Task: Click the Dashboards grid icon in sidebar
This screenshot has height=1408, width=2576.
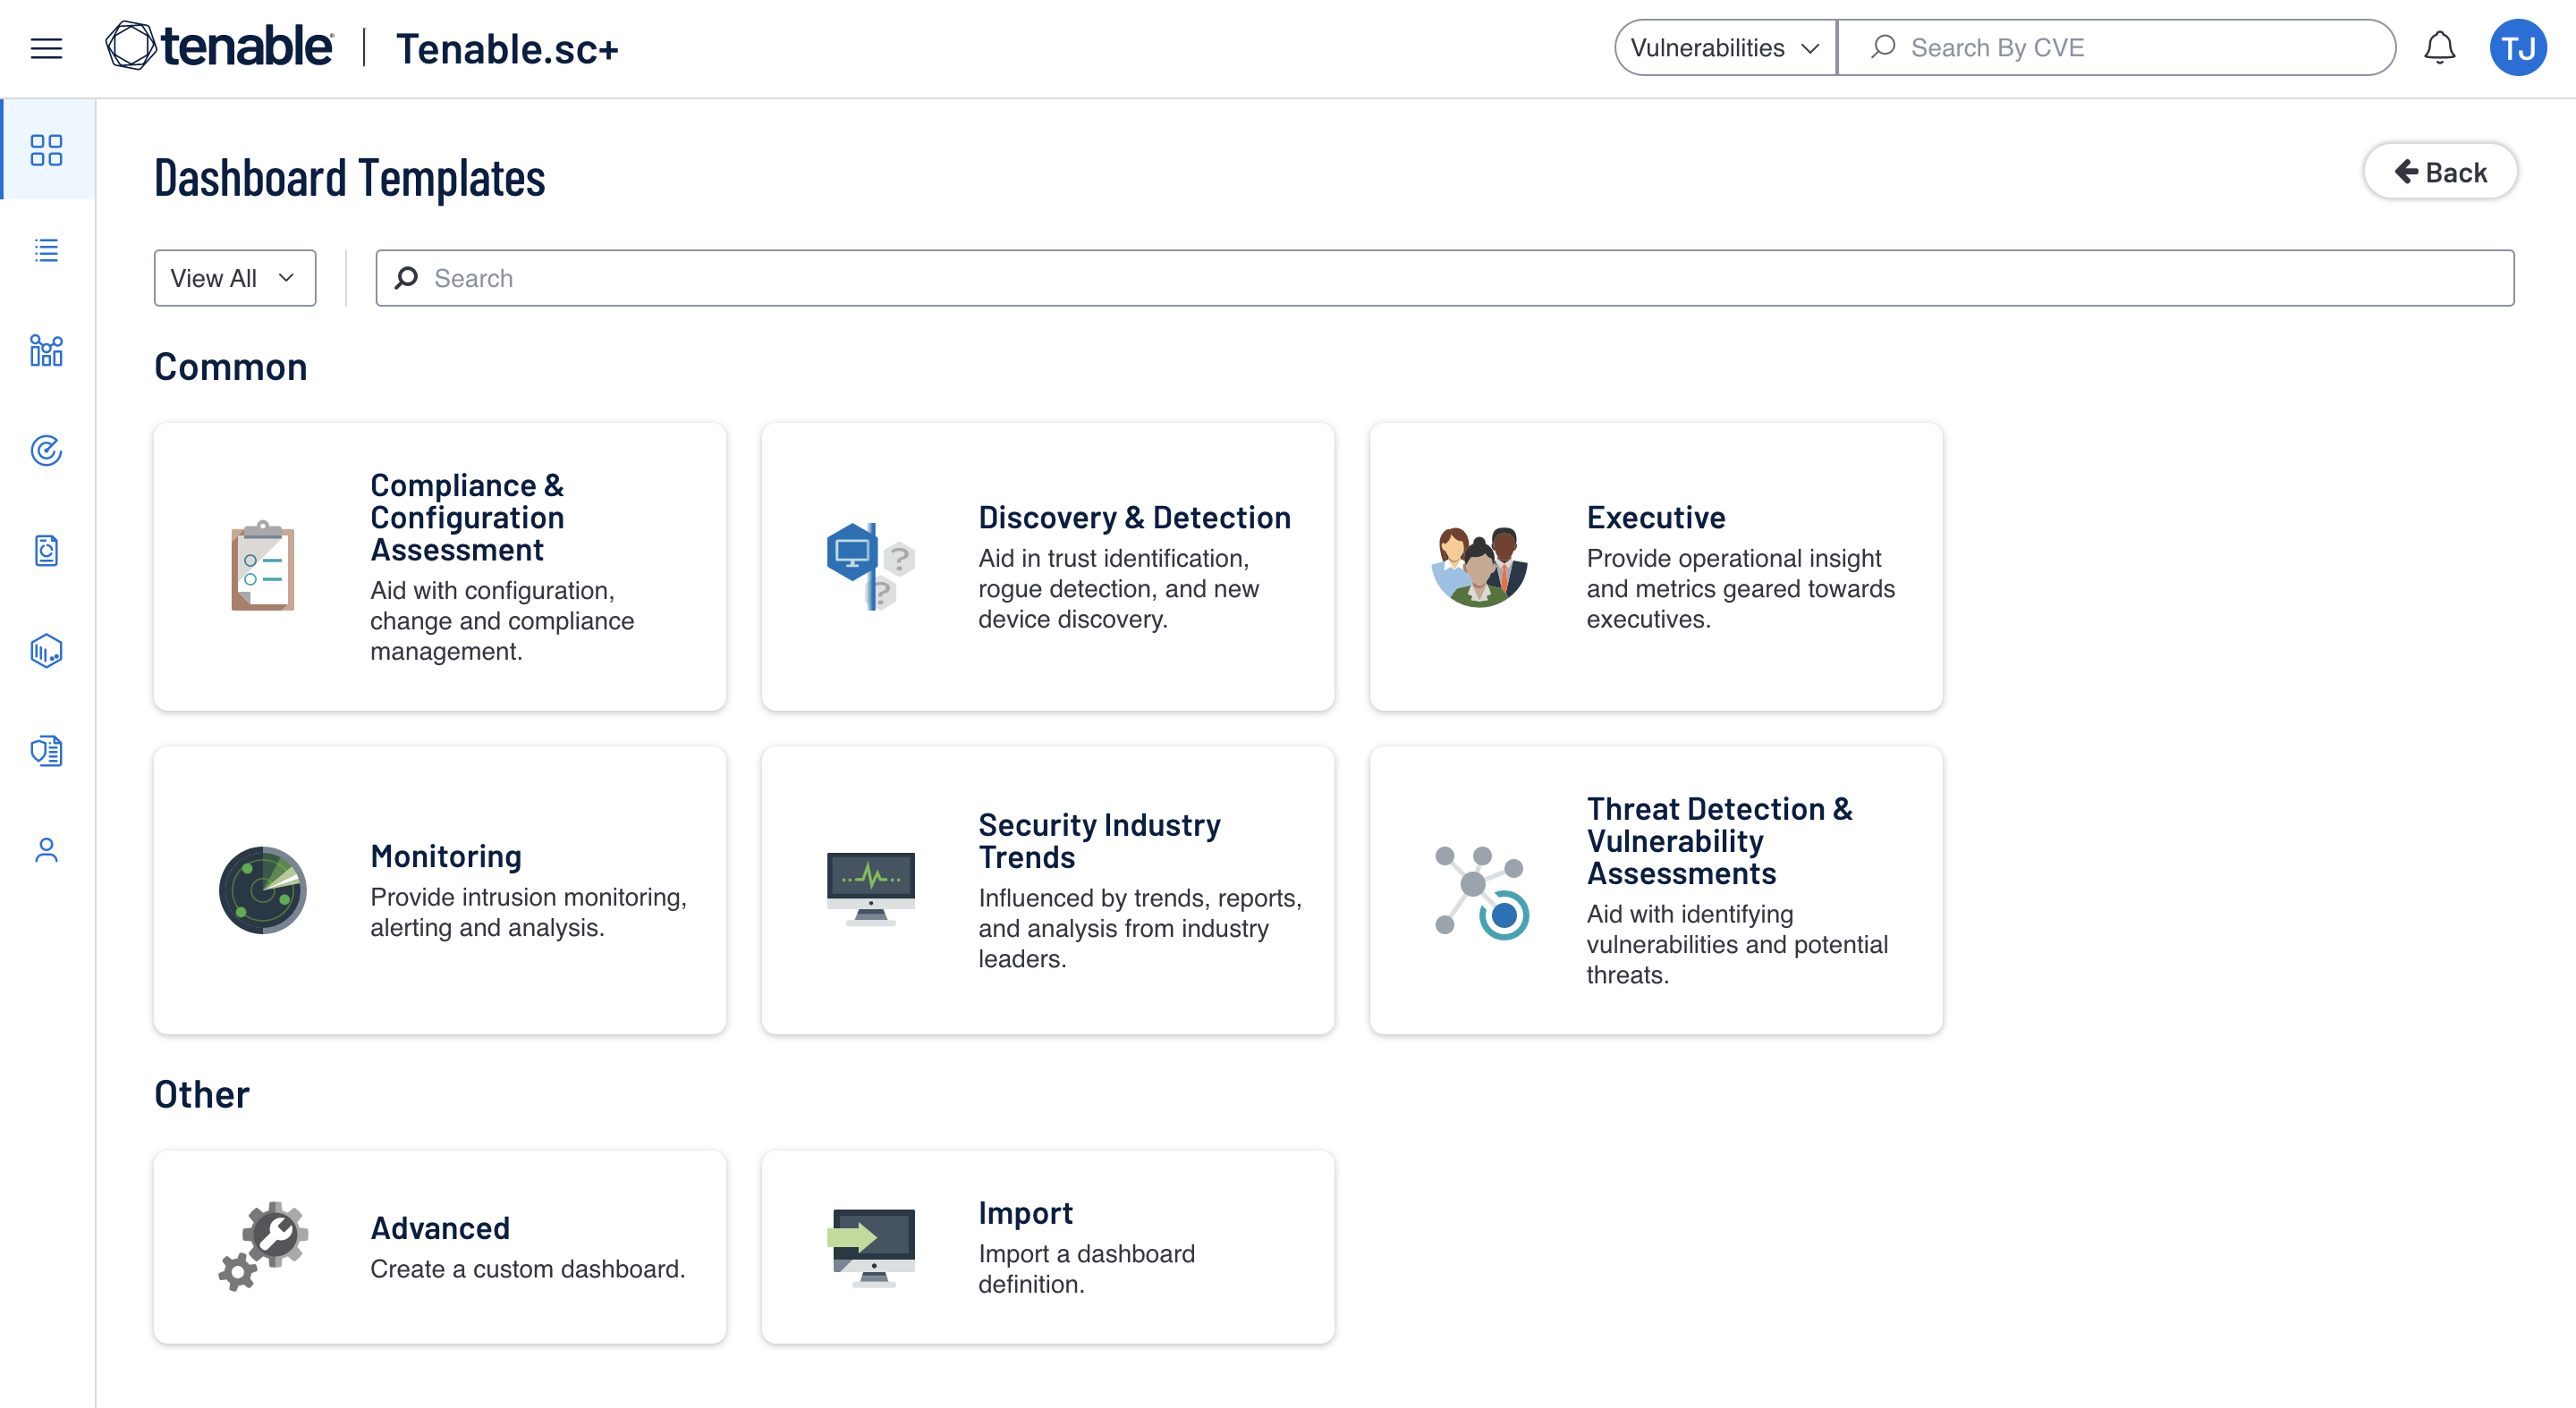Action: (46, 150)
